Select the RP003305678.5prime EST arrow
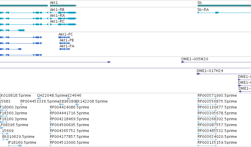251x147 pixels. click(207, 116)
